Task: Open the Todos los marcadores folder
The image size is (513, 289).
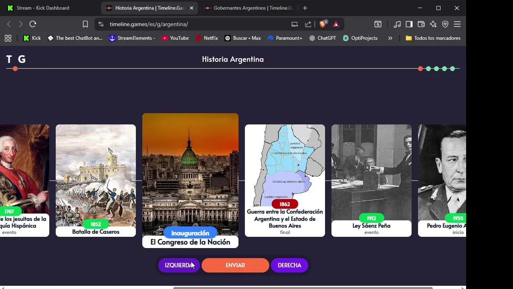Action: tap(433, 38)
